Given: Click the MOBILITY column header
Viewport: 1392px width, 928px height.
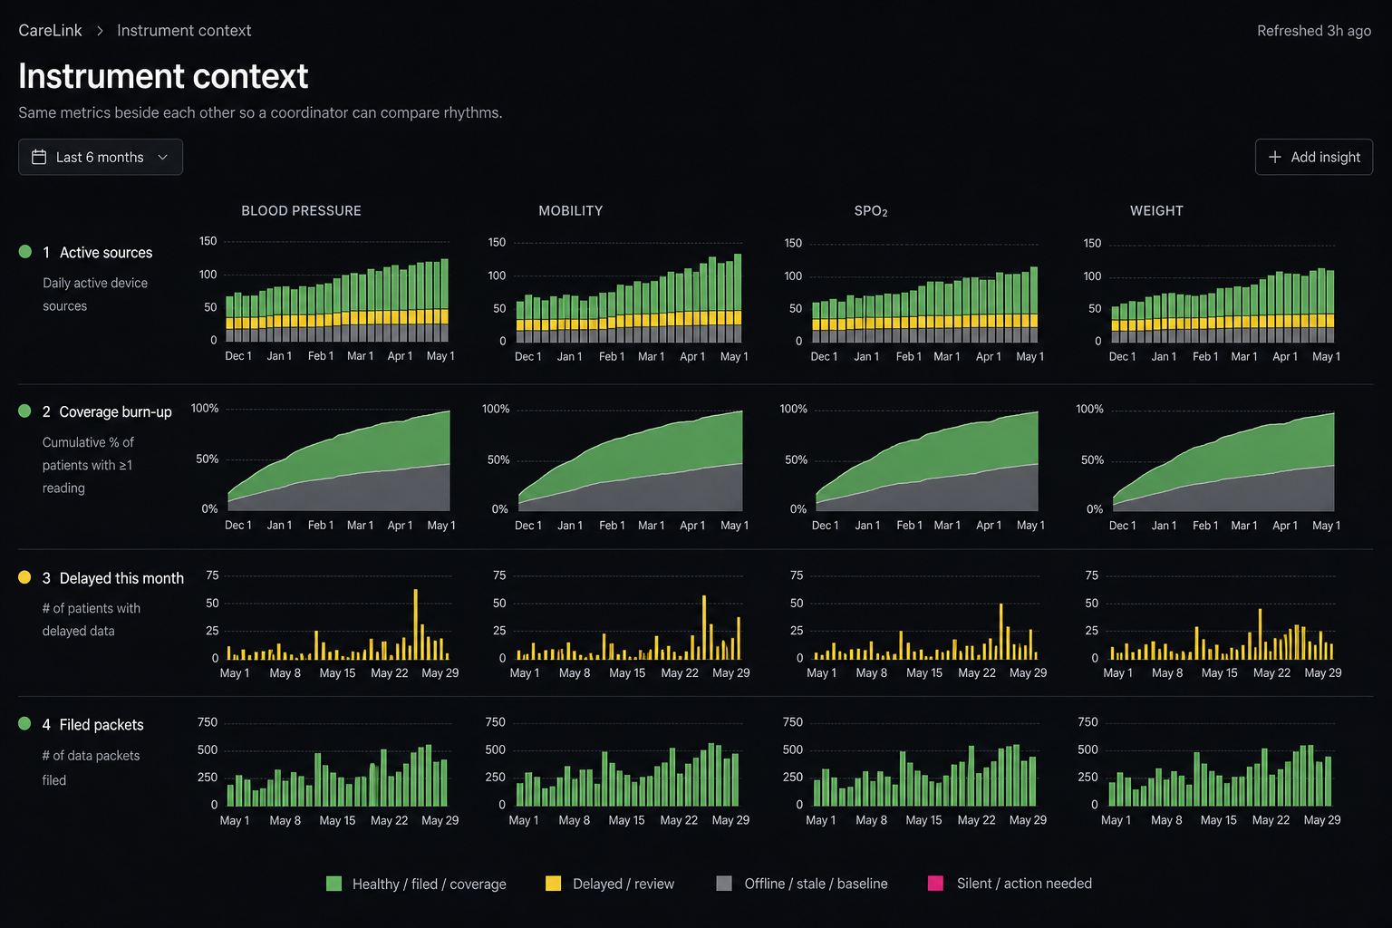Looking at the screenshot, I should (570, 211).
